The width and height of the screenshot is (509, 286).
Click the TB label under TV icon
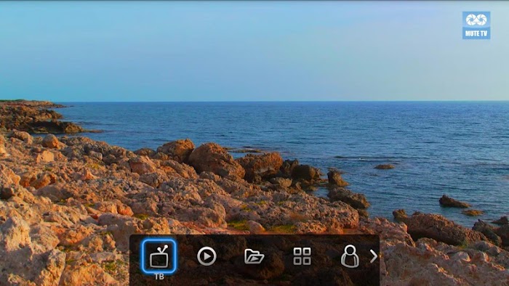click(x=159, y=277)
